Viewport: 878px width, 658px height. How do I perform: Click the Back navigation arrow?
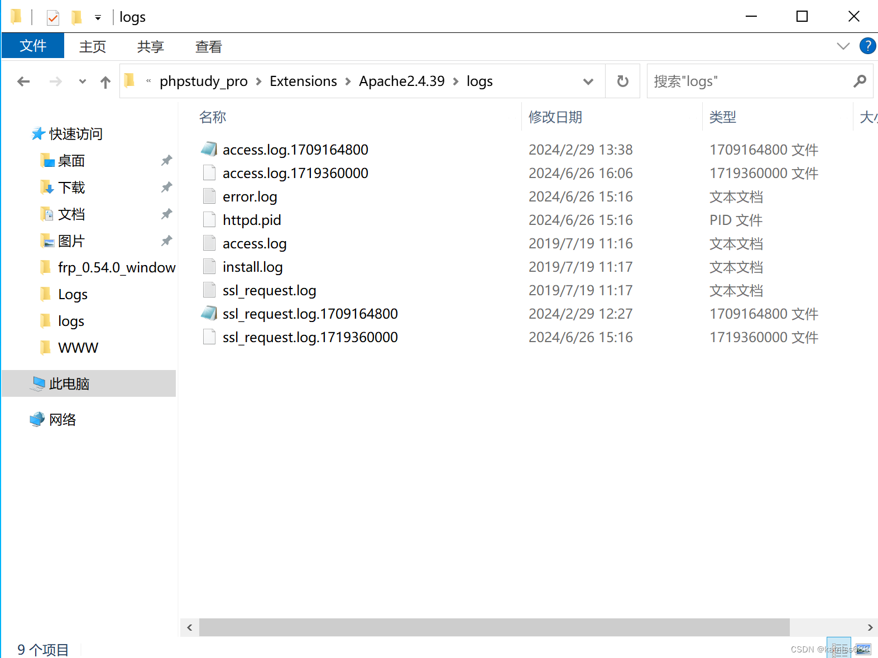click(x=23, y=81)
